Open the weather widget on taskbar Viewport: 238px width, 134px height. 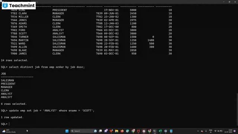click(9, 131)
